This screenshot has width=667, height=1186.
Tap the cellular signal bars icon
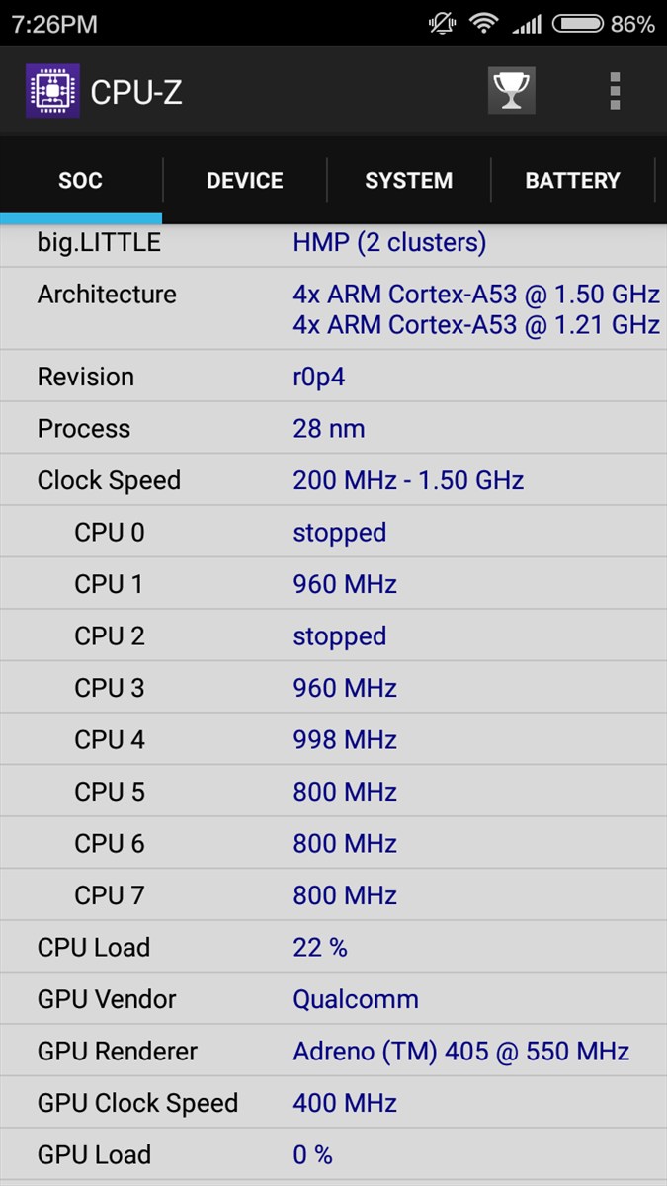527,24
